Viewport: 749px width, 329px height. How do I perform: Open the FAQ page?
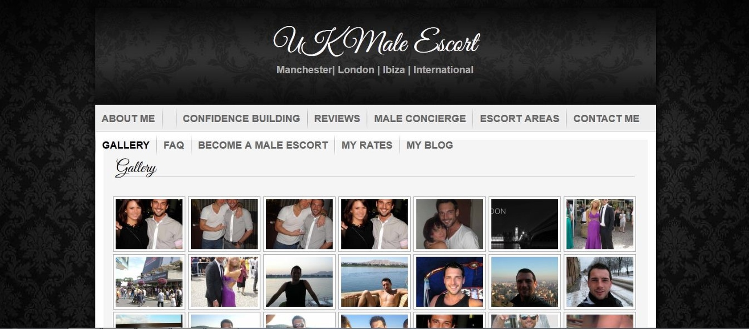pos(173,145)
